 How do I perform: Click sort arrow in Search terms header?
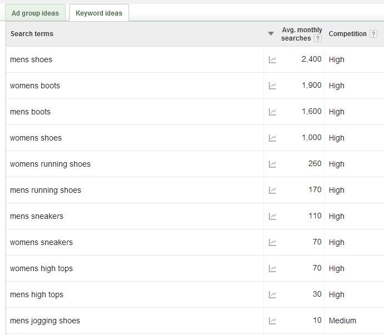coord(270,34)
